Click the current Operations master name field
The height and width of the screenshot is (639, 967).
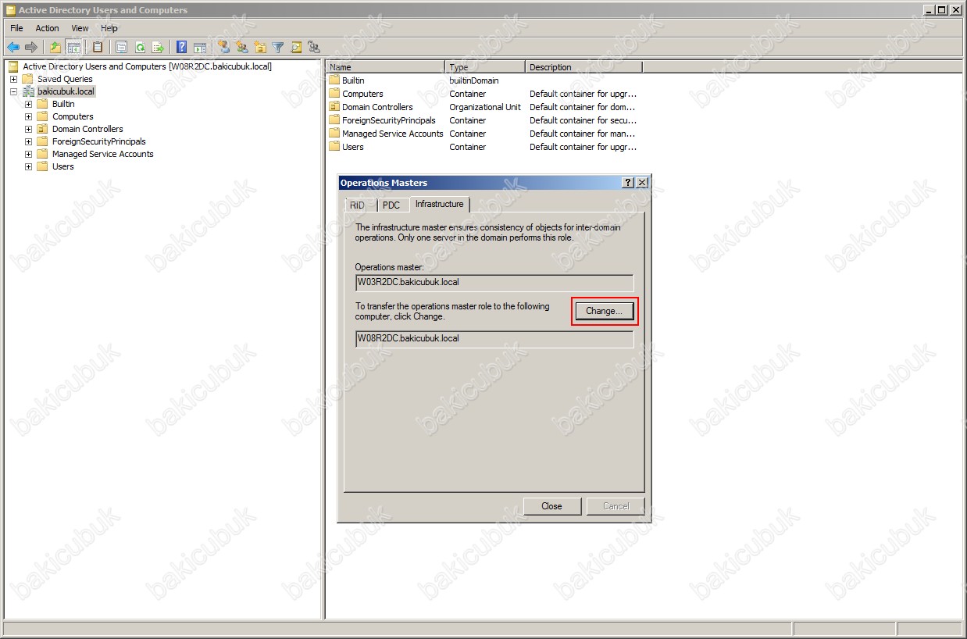[x=494, y=283]
